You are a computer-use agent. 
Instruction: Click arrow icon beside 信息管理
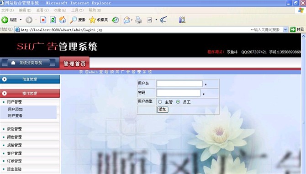(x=4, y=79)
